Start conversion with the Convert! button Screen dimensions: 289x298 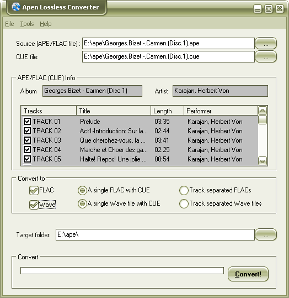tap(248, 274)
